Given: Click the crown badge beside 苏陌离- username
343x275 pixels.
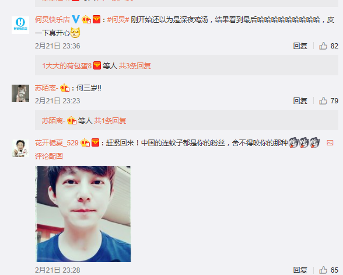Looking at the screenshot, I should coord(65,88).
